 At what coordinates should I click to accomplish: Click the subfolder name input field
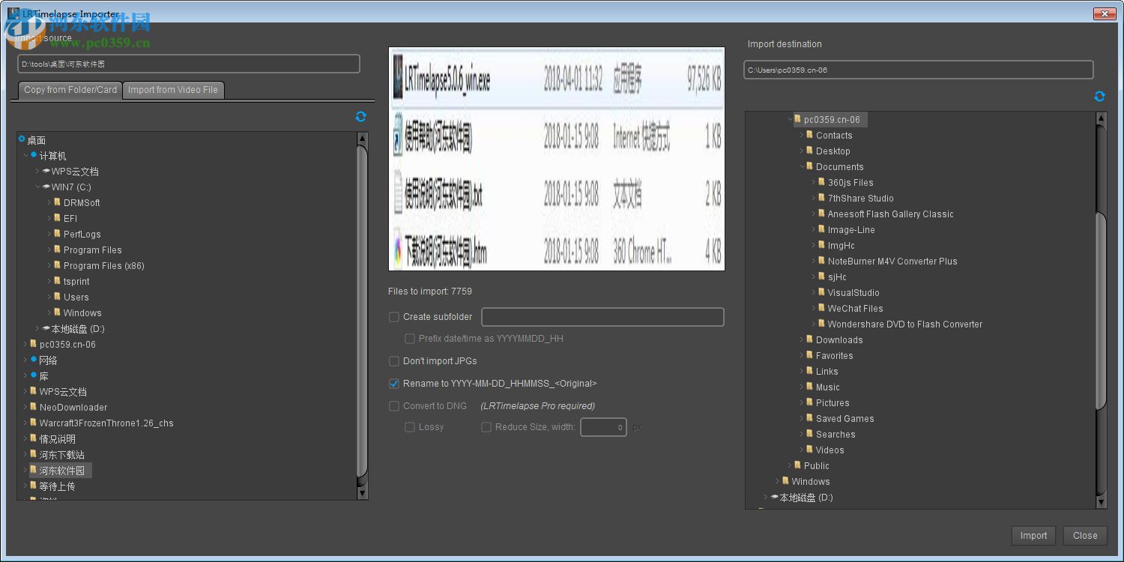[x=602, y=317]
